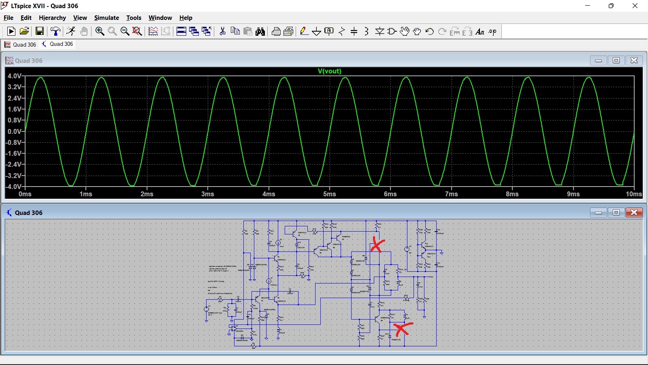Select the Cut scissors tool
Image resolution: width=648 pixels, height=365 pixels.
tap(222, 31)
